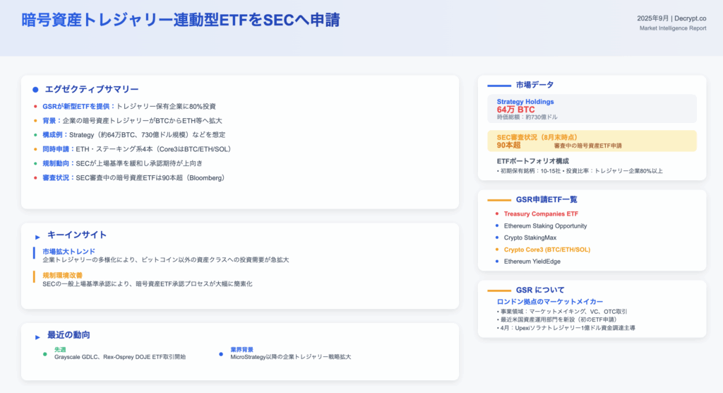Click the 90本超 value
723x393 pixels.
click(x=508, y=145)
